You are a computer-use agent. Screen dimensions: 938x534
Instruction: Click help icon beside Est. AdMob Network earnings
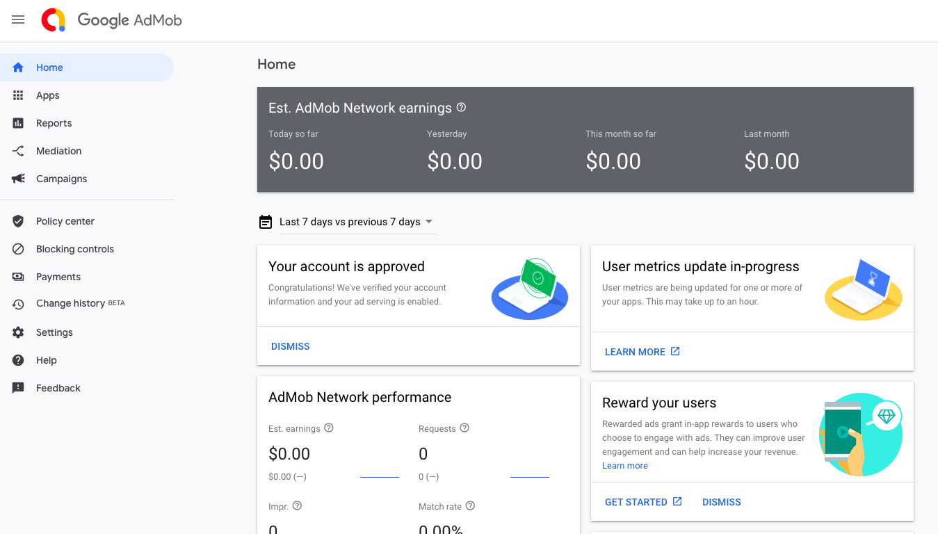click(461, 108)
